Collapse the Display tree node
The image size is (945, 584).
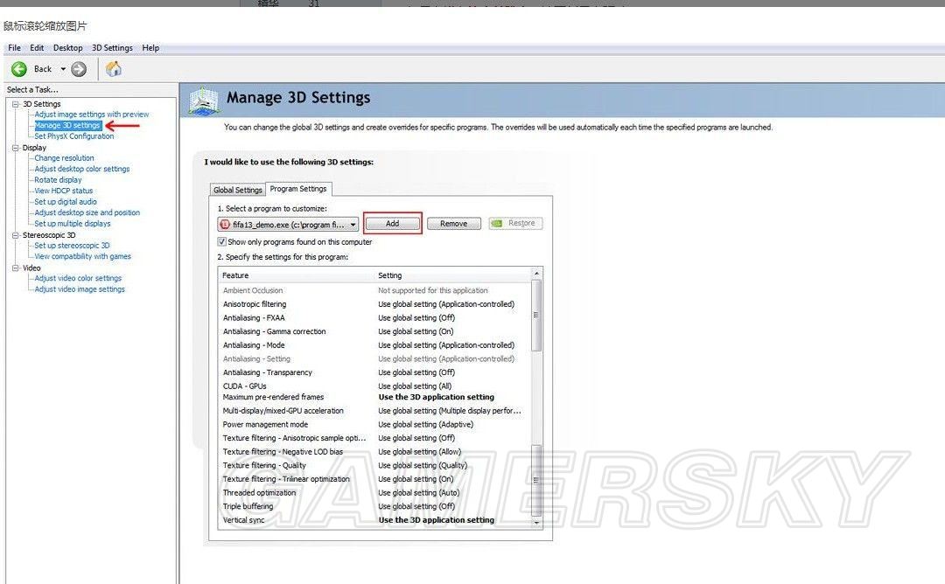point(16,148)
